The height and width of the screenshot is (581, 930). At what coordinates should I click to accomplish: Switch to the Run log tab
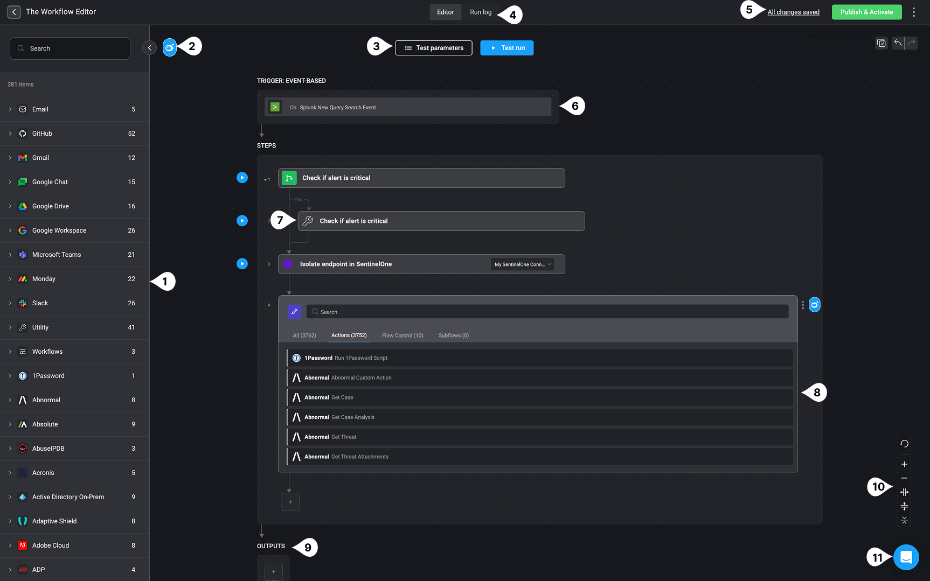[481, 12]
